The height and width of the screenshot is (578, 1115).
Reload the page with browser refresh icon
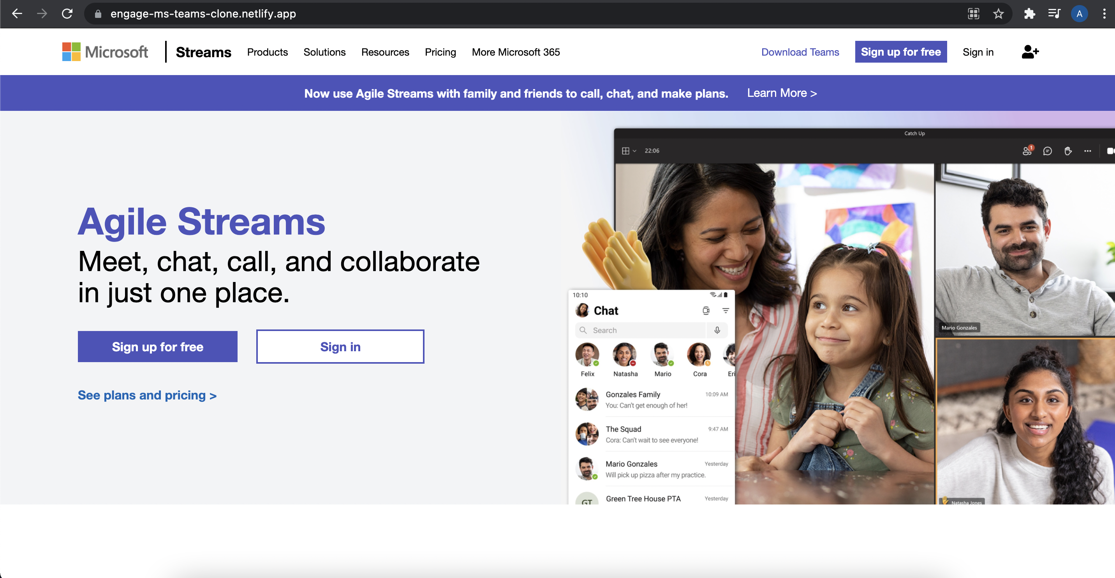(x=67, y=14)
